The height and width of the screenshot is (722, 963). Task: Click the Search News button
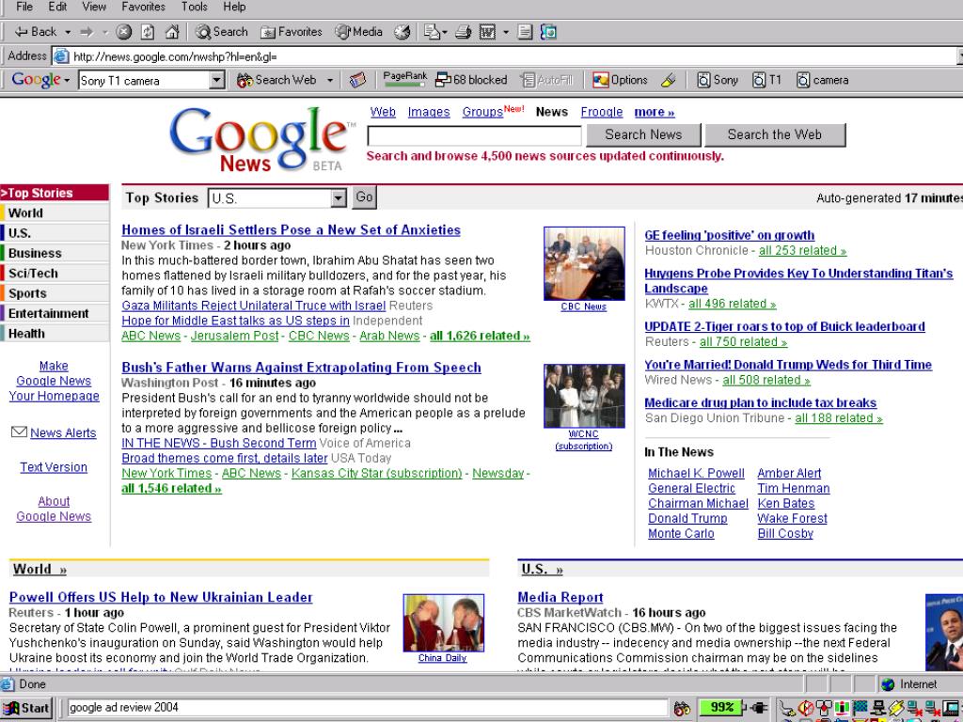[643, 134]
